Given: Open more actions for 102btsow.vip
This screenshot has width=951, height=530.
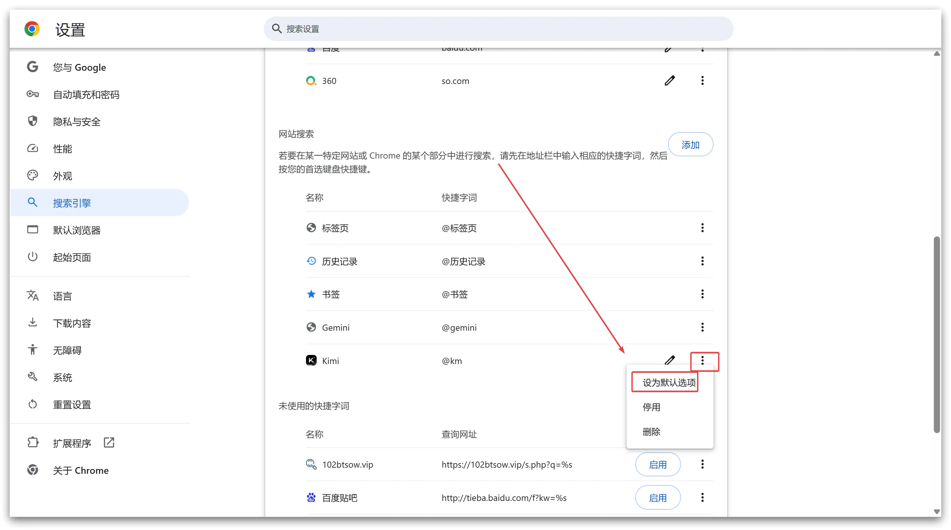Looking at the screenshot, I should point(702,464).
